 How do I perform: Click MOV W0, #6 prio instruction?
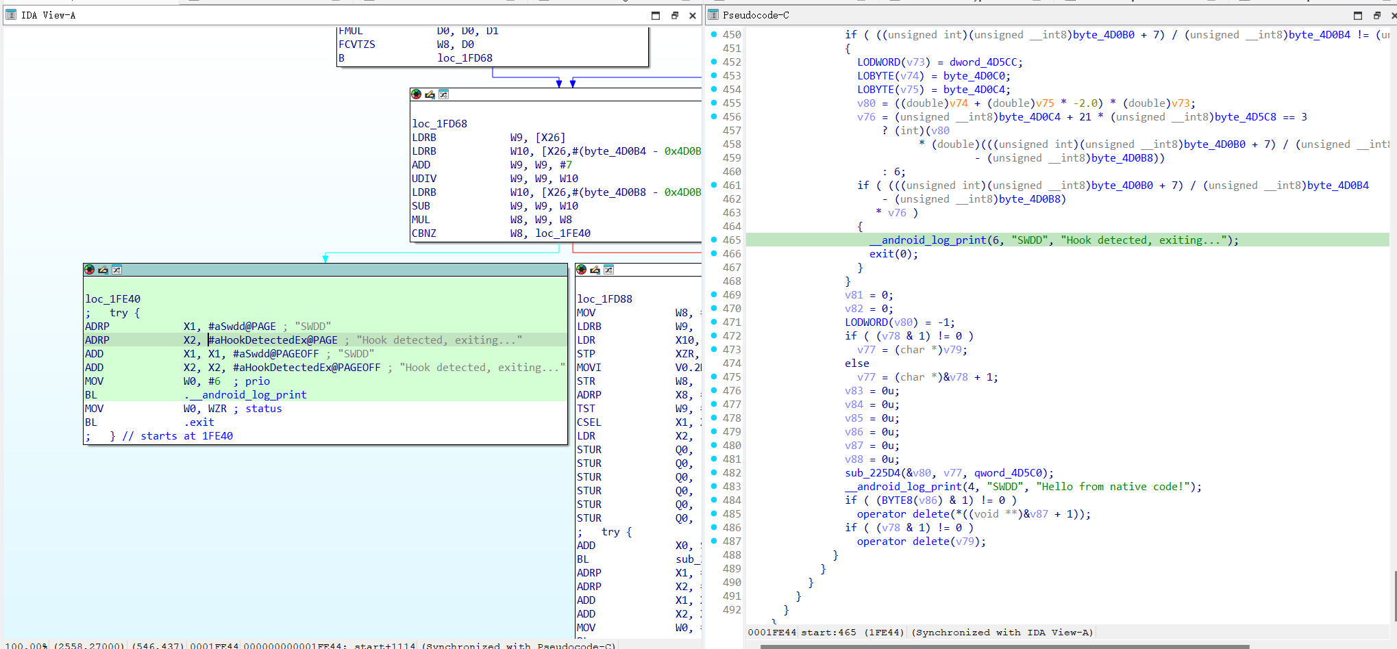pyautogui.click(x=177, y=381)
